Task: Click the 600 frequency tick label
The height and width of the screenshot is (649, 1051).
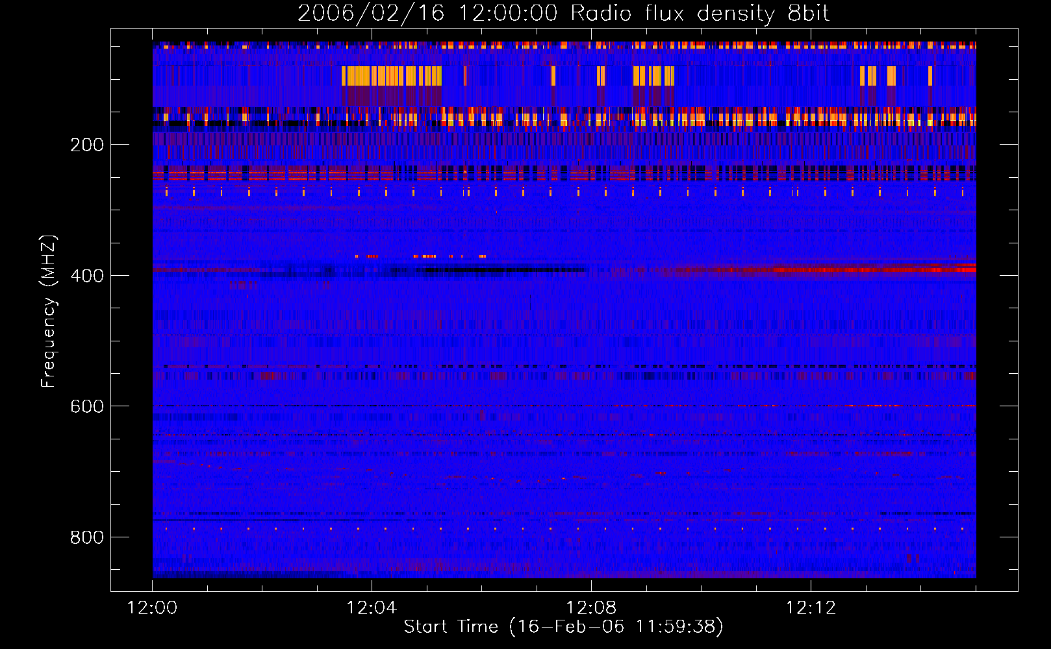Action: point(87,406)
